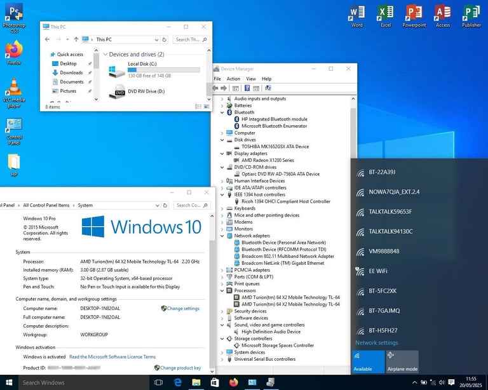
Task: Click Scan for hardware changes toolbar icon
Action: click(x=268, y=88)
